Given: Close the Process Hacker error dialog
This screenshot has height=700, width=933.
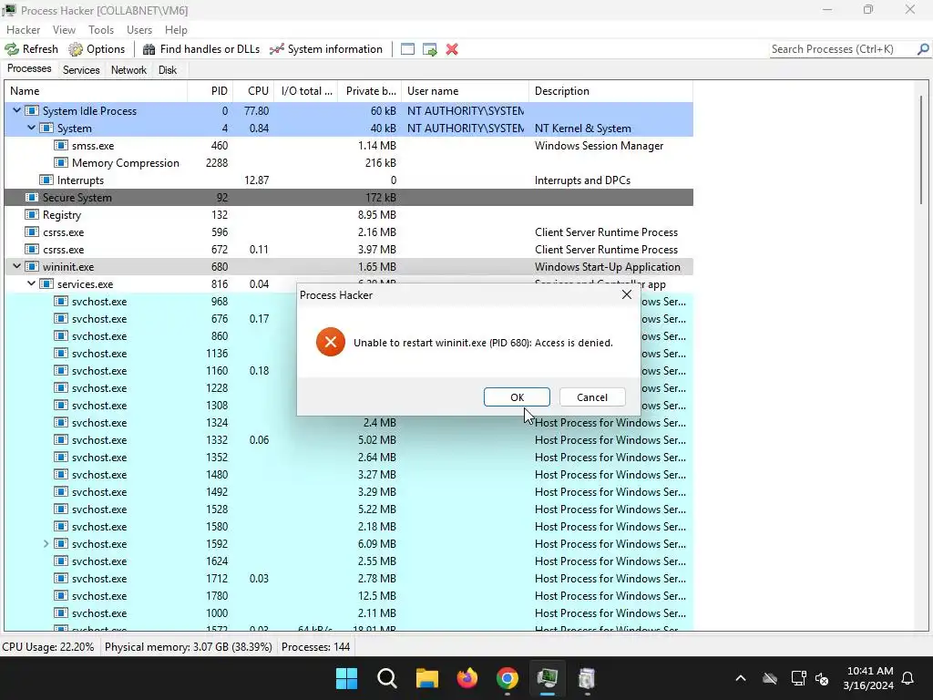Looking at the screenshot, I should 627,294.
